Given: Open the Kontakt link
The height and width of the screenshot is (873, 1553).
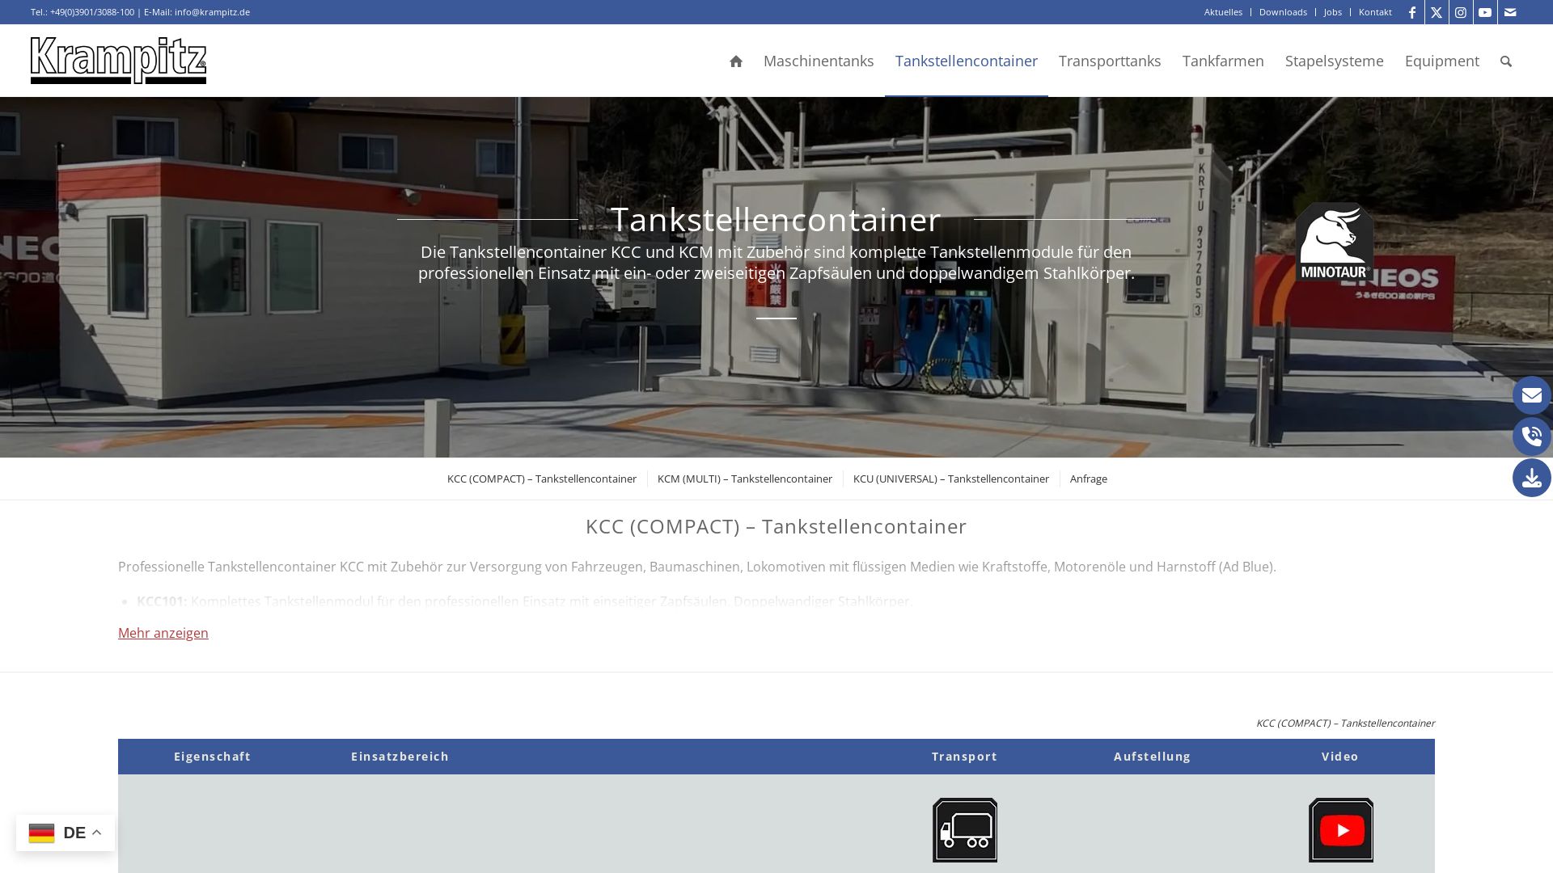Looking at the screenshot, I should tap(1375, 12).
